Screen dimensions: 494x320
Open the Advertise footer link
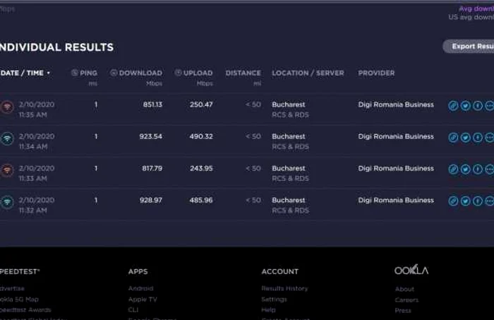point(12,288)
